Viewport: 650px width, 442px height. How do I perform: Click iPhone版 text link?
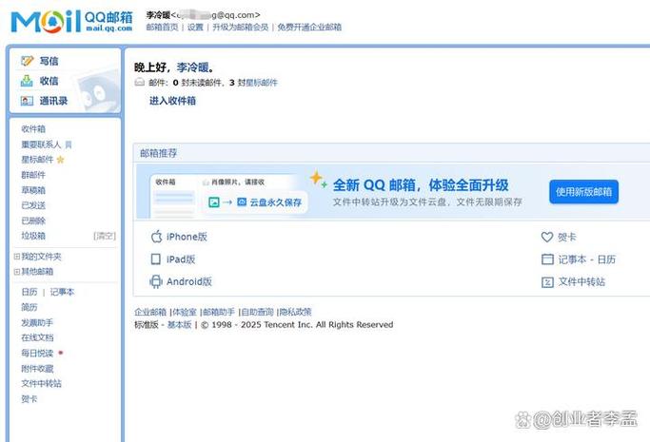pos(187,237)
